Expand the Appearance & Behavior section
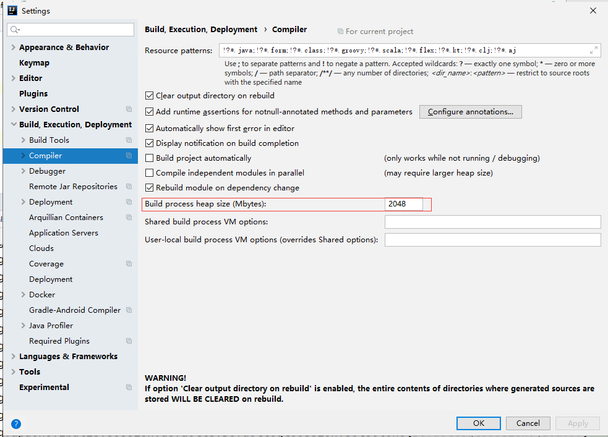This screenshot has width=608, height=437. pyautogui.click(x=14, y=48)
